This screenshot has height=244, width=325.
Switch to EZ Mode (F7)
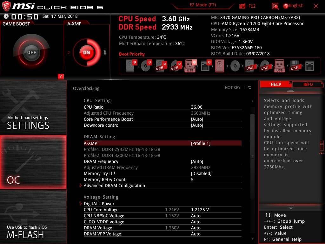[203, 5]
